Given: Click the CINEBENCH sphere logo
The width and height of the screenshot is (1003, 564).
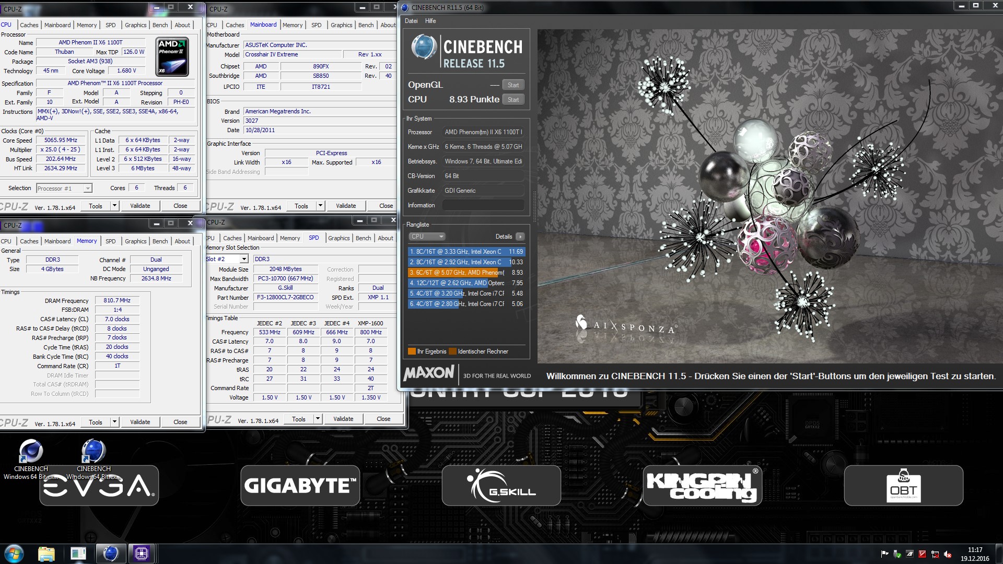Looking at the screenshot, I should pos(424,46).
